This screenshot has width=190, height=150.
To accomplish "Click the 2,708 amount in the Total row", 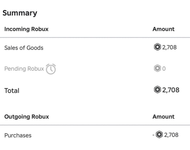I will click(170, 90).
